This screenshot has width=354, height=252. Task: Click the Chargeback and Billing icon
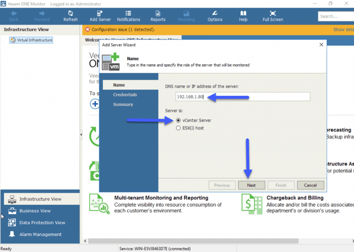click(x=252, y=204)
